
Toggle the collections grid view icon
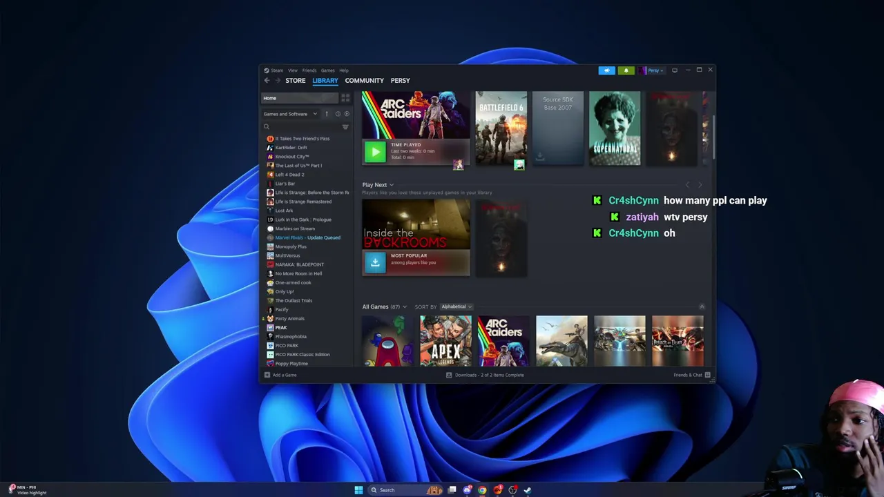(345, 98)
